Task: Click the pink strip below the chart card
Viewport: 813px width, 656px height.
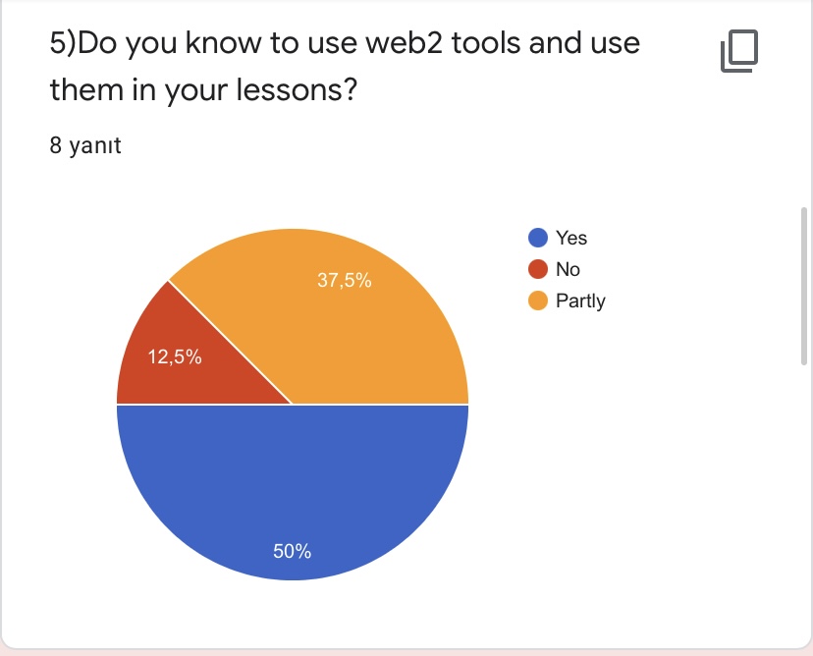Action: tap(406, 652)
